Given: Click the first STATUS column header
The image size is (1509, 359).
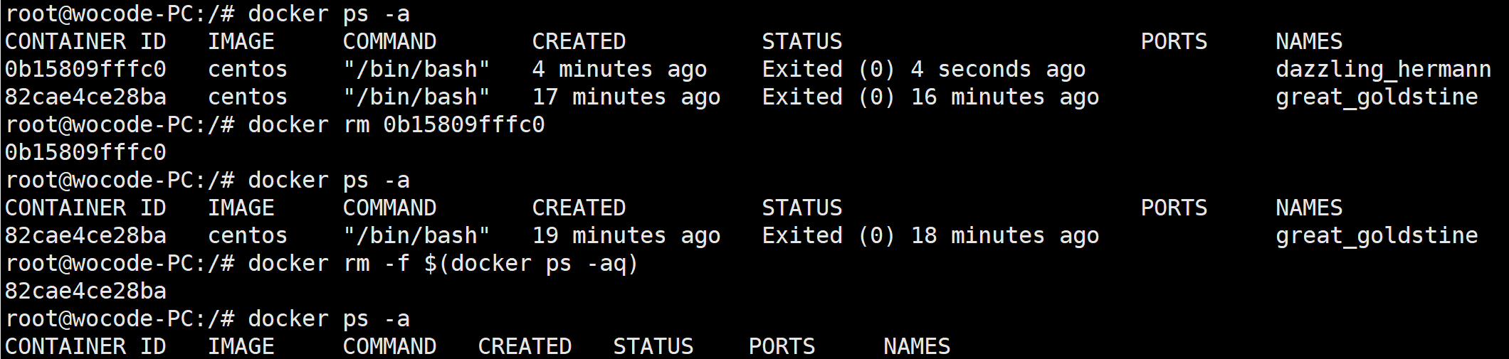Looking at the screenshot, I should (801, 41).
